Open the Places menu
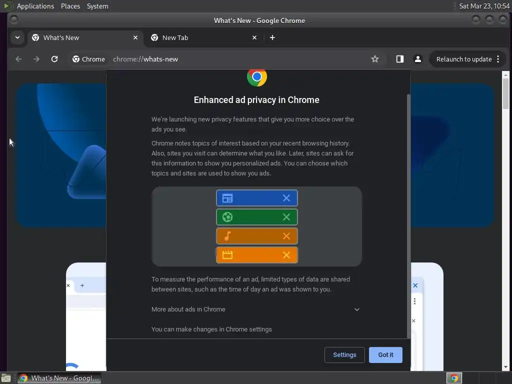This screenshot has height=384, width=512. (x=70, y=6)
